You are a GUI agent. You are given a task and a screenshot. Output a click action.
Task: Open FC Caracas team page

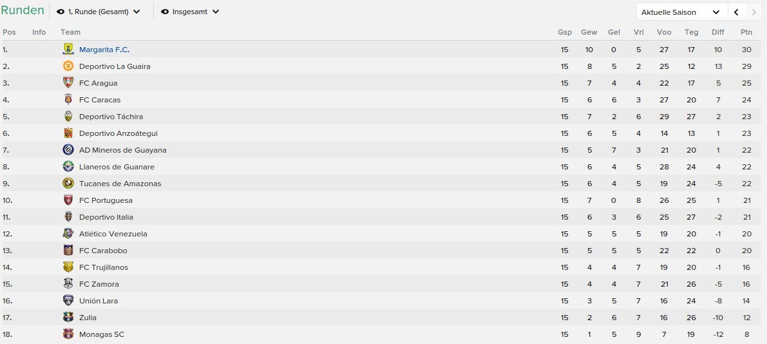(100, 100)
